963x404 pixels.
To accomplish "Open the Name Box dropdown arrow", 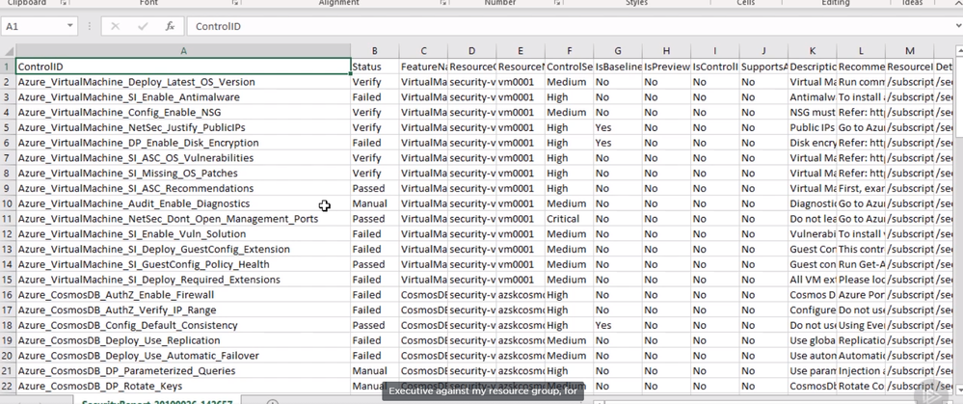I will 70,26.
